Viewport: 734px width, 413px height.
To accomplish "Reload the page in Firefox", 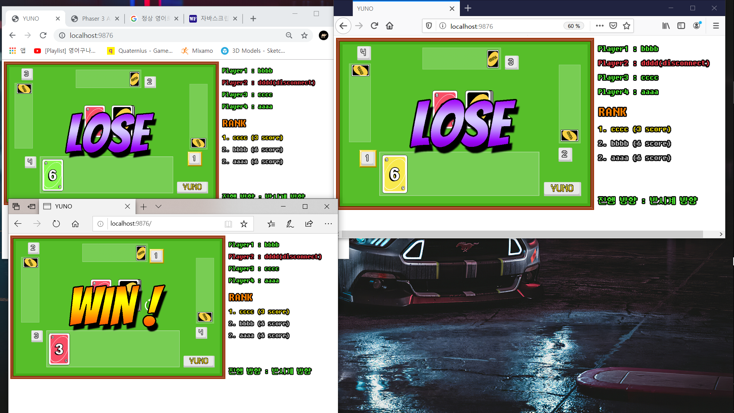I will coord(374,26).
